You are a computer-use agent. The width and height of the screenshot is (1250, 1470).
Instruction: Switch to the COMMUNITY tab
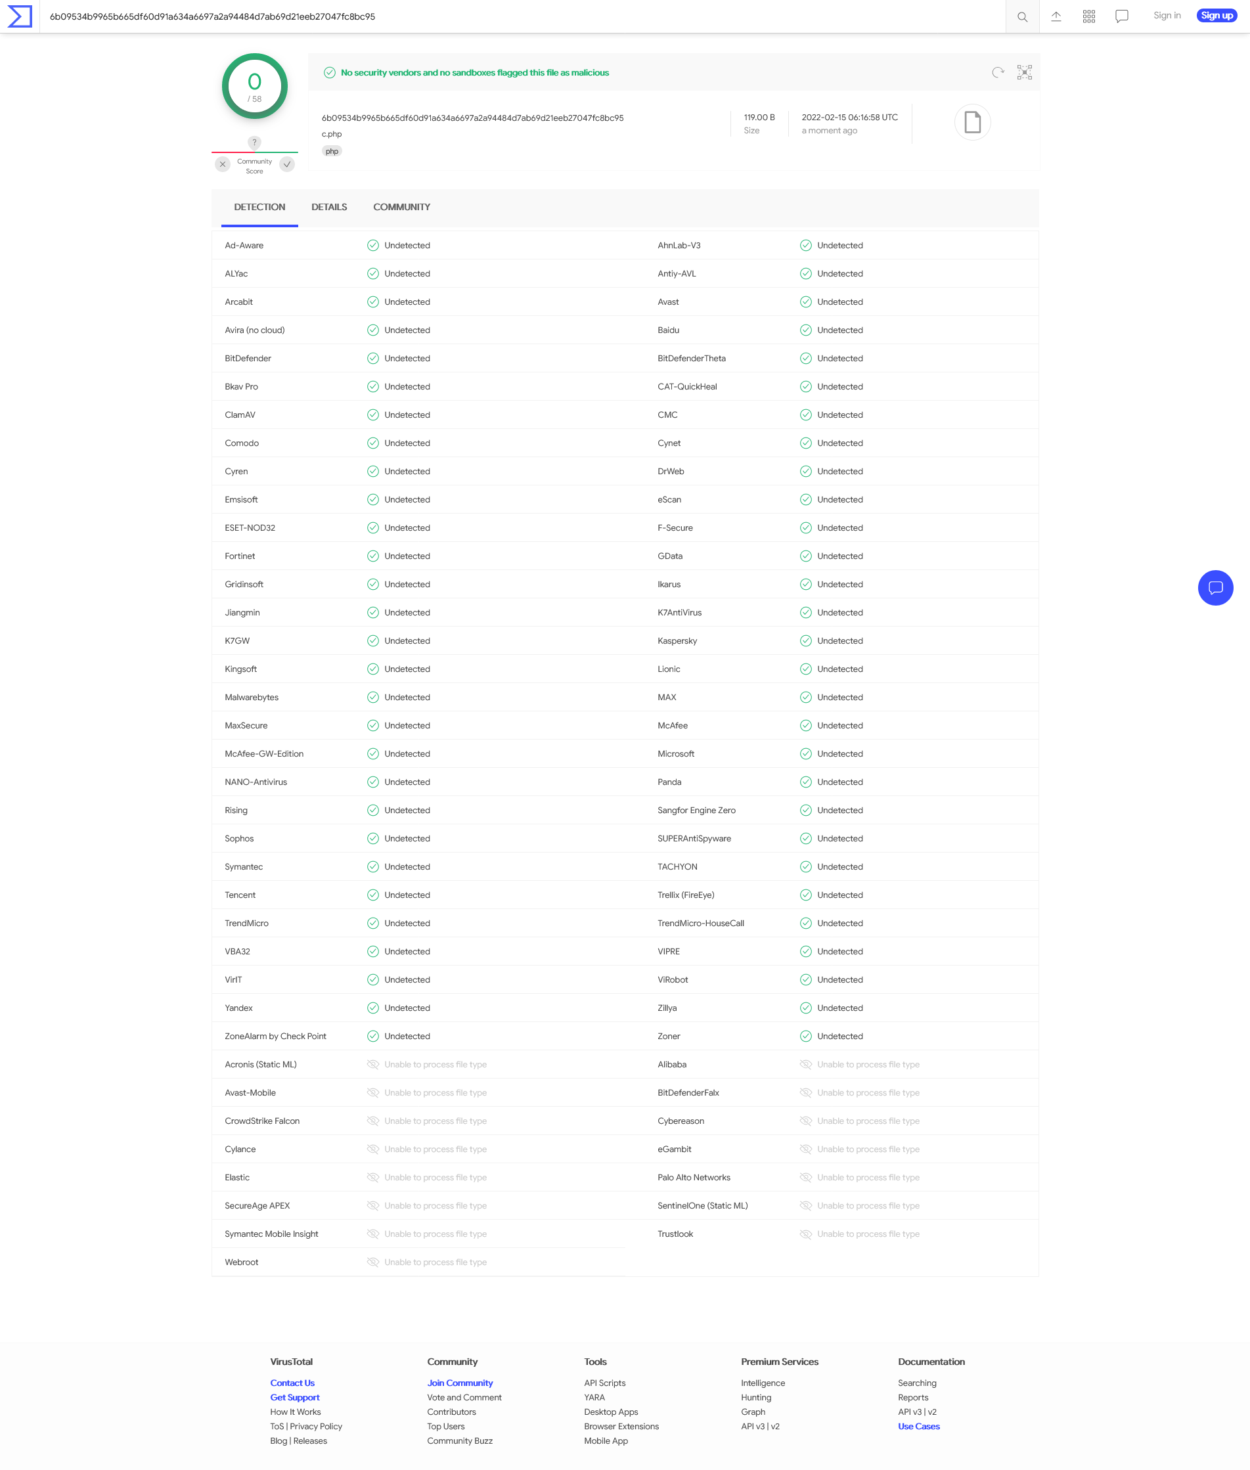(x=401, y=207)
